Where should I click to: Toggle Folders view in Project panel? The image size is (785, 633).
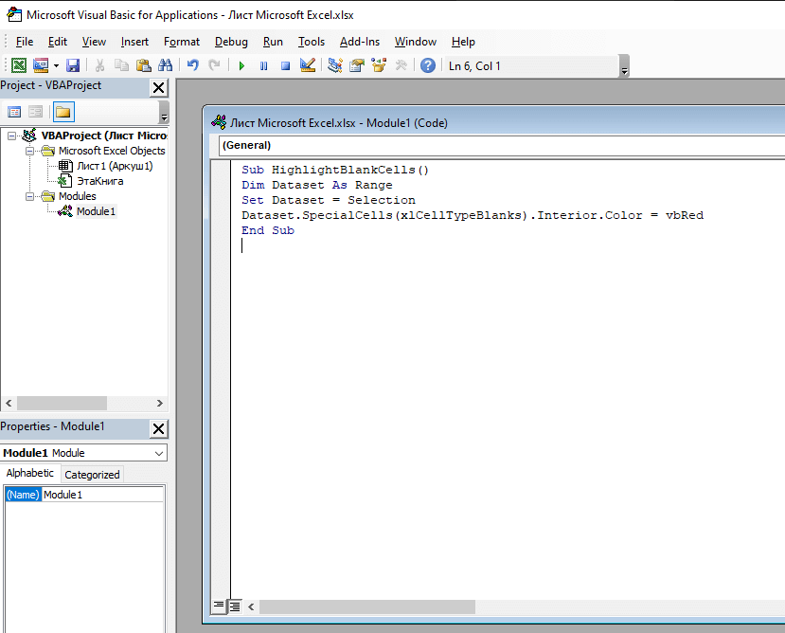click(63, 112)
